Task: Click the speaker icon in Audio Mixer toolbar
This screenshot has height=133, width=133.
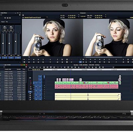Action: click(5, 18)
